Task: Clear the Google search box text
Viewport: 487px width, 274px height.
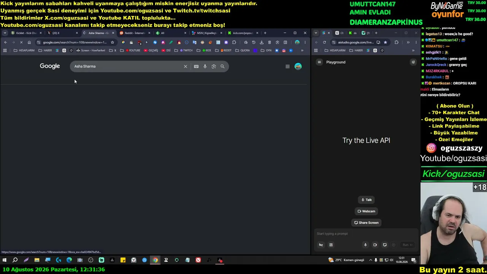Action: point(185,66)
